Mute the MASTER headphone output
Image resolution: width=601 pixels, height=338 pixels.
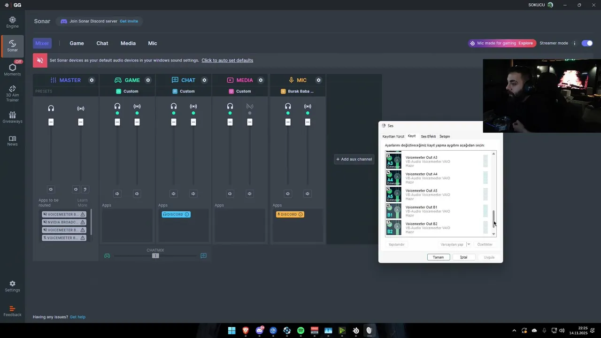point(51,190)
